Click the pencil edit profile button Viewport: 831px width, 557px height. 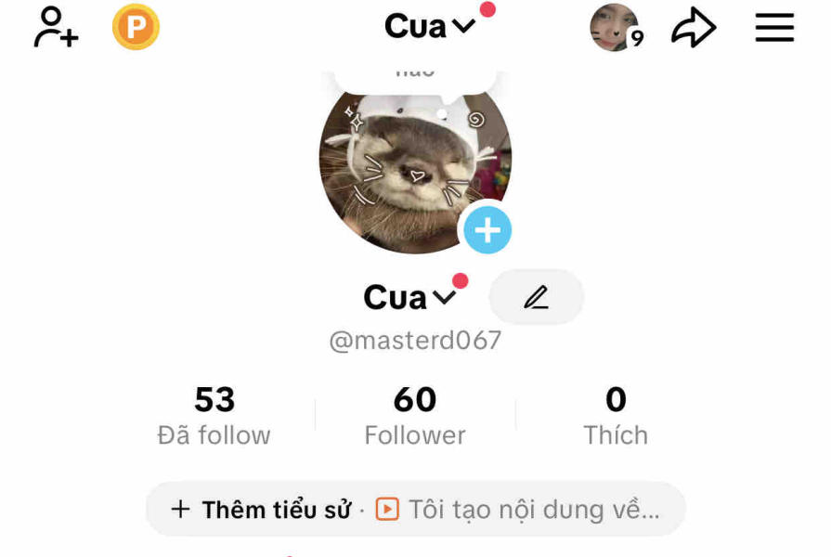click(x=536, y=297)
